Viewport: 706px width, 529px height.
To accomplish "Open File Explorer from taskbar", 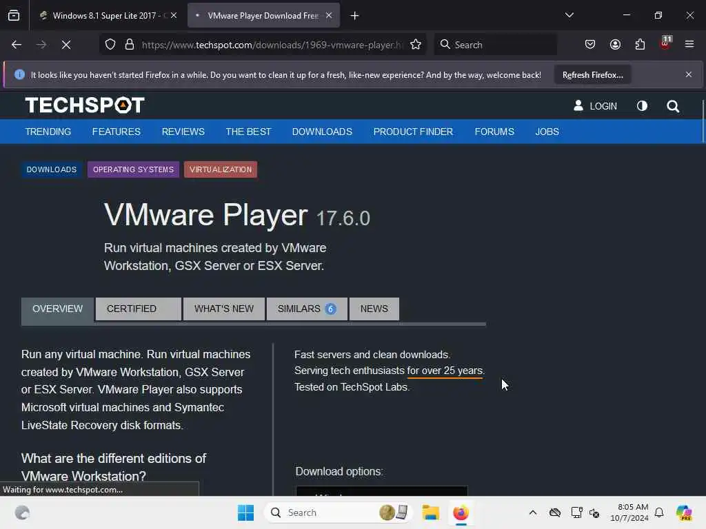I will pyautogui.click(x=430, y=512).
